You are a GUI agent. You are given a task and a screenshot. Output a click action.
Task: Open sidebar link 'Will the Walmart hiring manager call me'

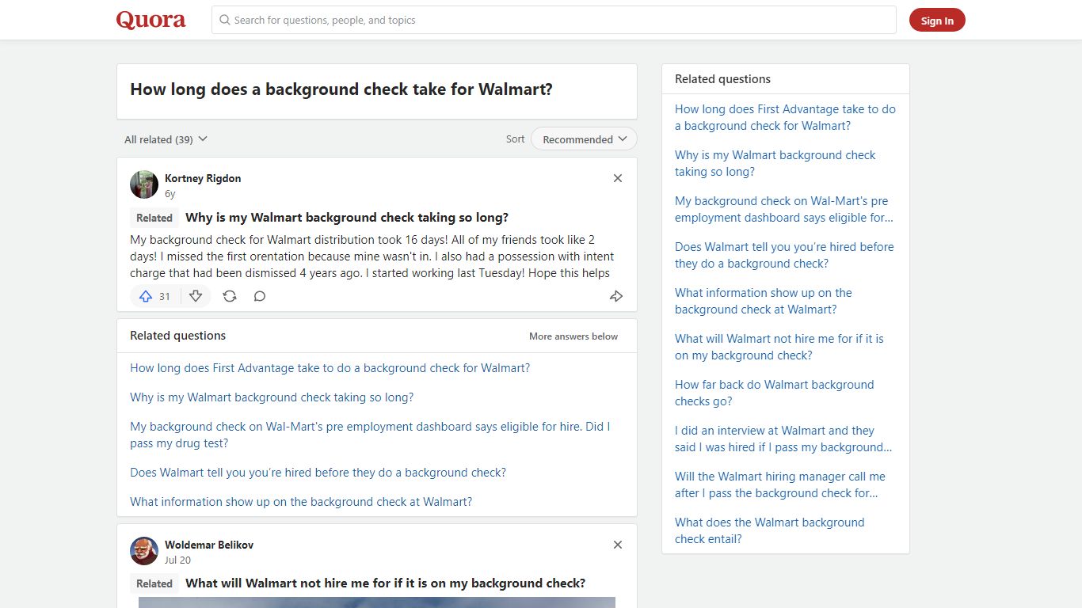click(780, 484)
